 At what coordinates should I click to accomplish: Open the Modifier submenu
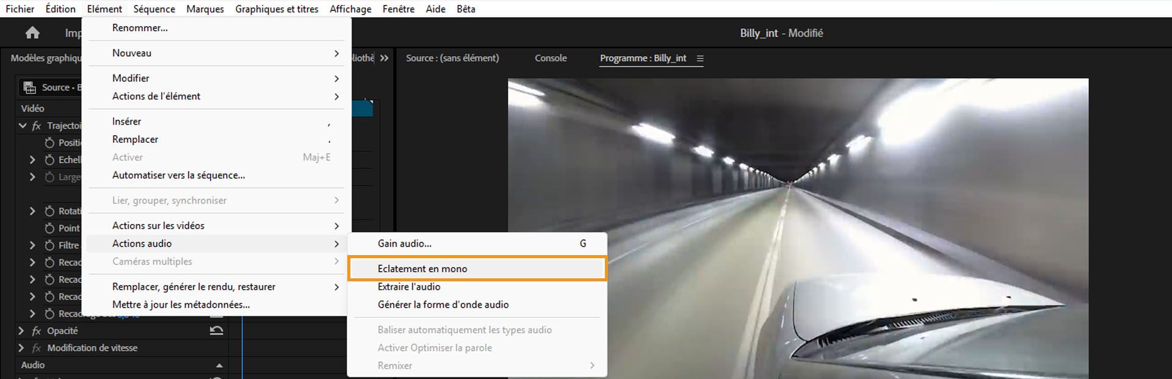217,78
